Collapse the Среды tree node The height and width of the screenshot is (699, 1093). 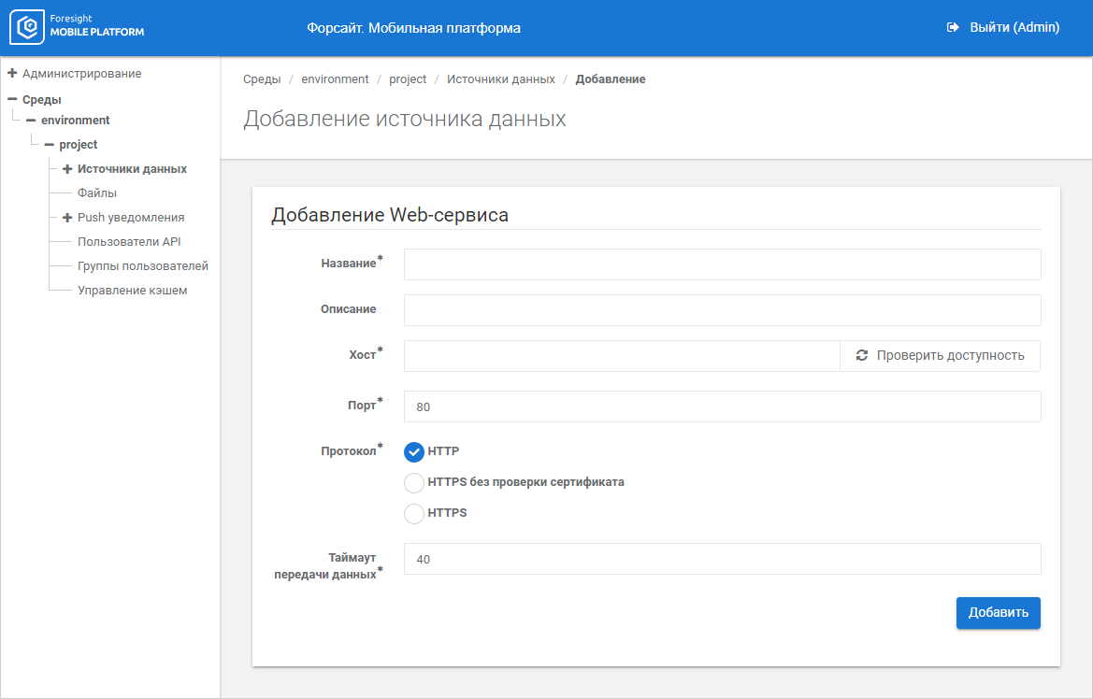coord(12,99)
